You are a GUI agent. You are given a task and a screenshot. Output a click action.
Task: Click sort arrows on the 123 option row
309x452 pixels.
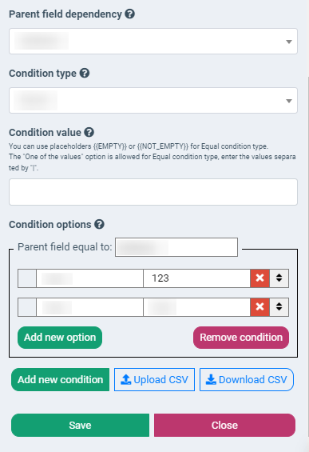pyautogui.click(x=279, y=278)
